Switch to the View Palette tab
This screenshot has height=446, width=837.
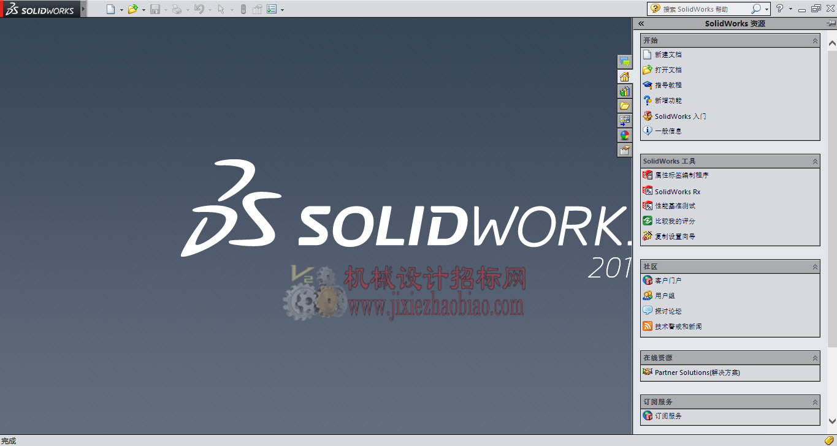(x=625, y=121)
